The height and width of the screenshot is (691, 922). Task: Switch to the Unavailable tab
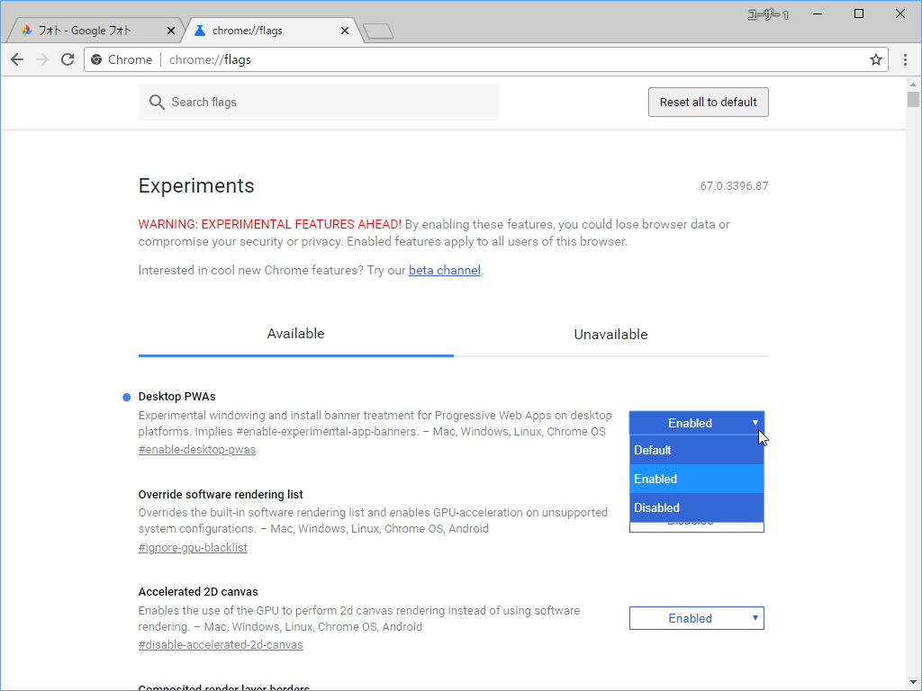610,334
